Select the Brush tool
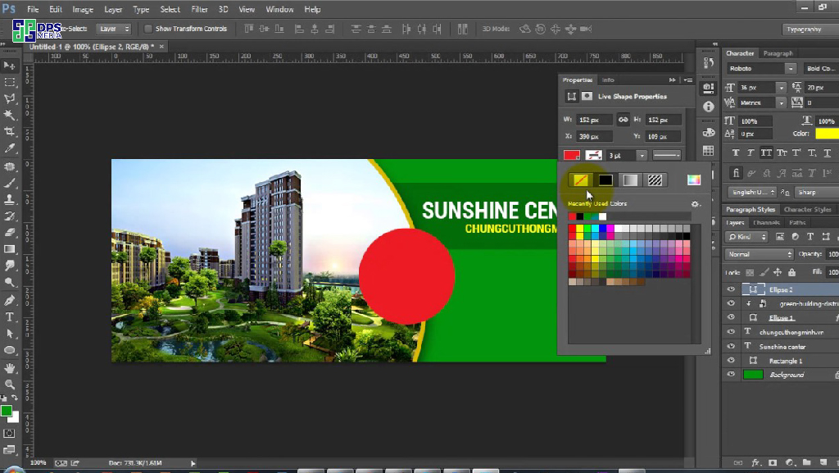Viewport: 839px width, 473px height. click(x=10, y=183)
